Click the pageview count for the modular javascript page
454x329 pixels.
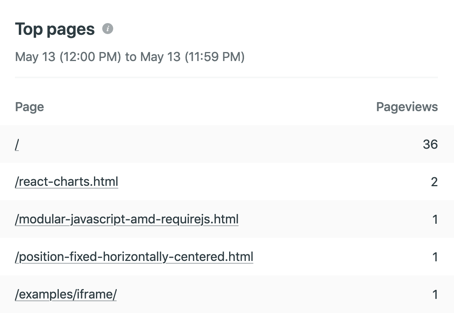point(435,219)
